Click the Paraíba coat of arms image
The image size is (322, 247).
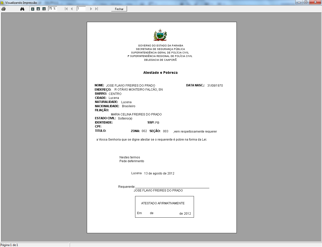[160, 35]
